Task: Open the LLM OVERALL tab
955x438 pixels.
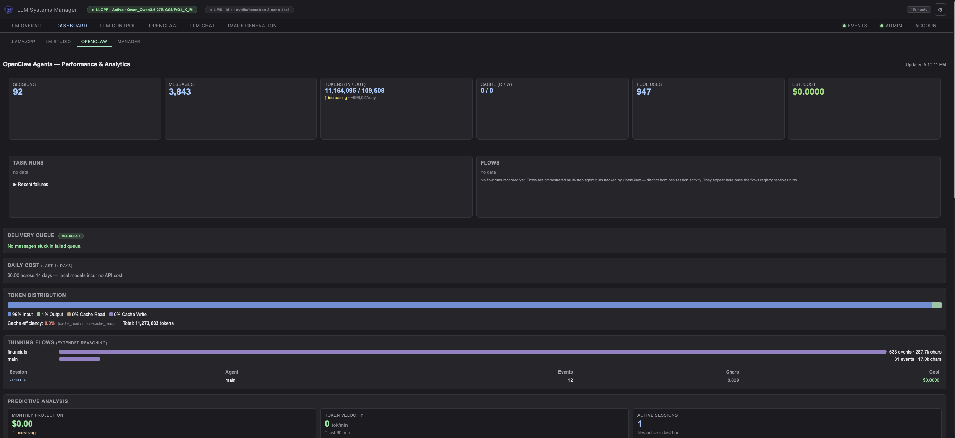Action: tap(26, 26)
